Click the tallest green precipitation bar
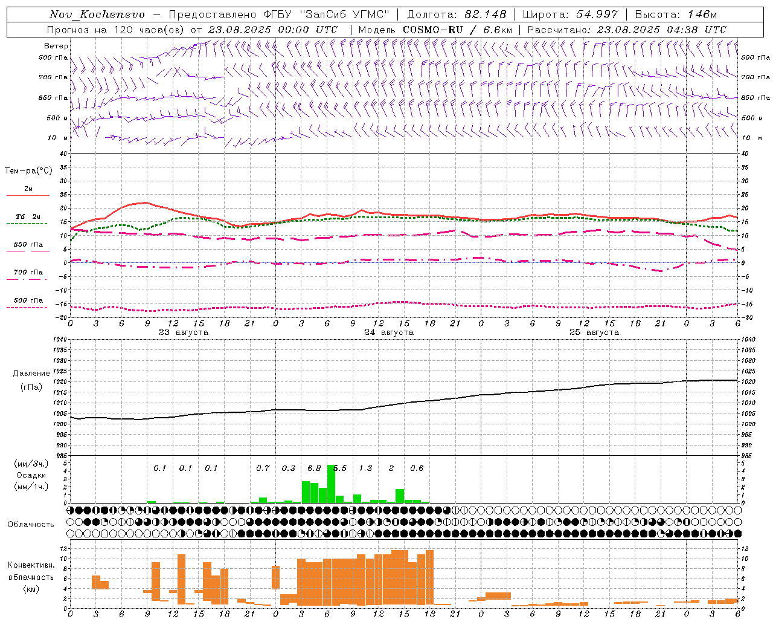 331,484
